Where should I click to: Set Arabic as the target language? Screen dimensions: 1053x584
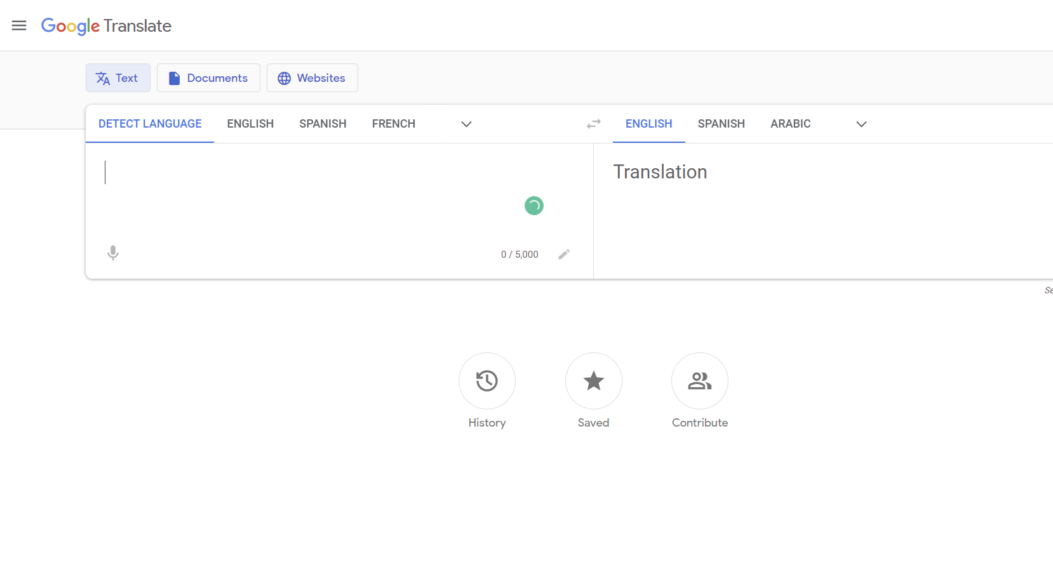[x=790, y=123]
